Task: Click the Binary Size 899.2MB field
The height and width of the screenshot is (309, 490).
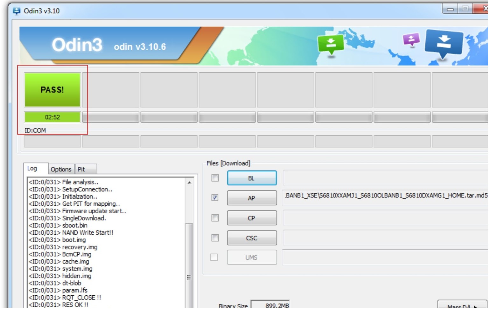Action: coord(270,305)
